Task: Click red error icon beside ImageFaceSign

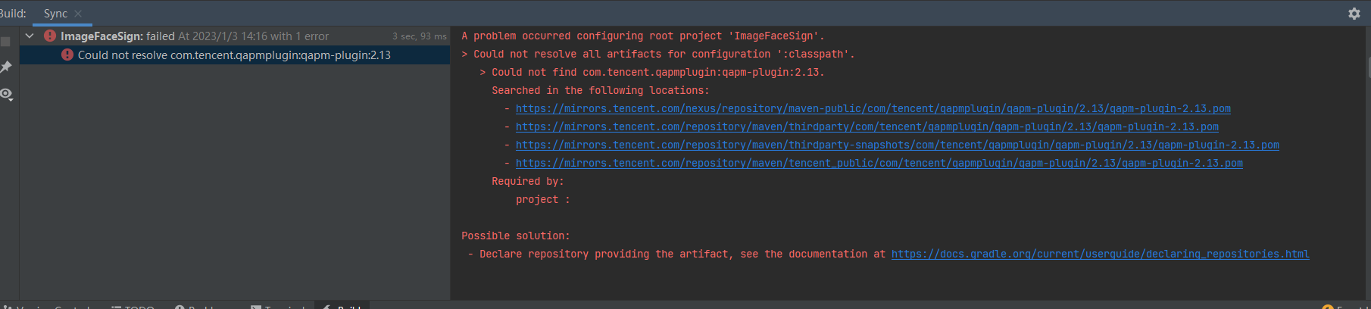Action: pyautogui.click(x=50, y=36)
